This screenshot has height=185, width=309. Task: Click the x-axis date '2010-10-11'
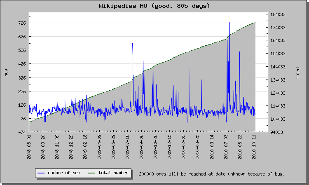(x=254, y=147)
